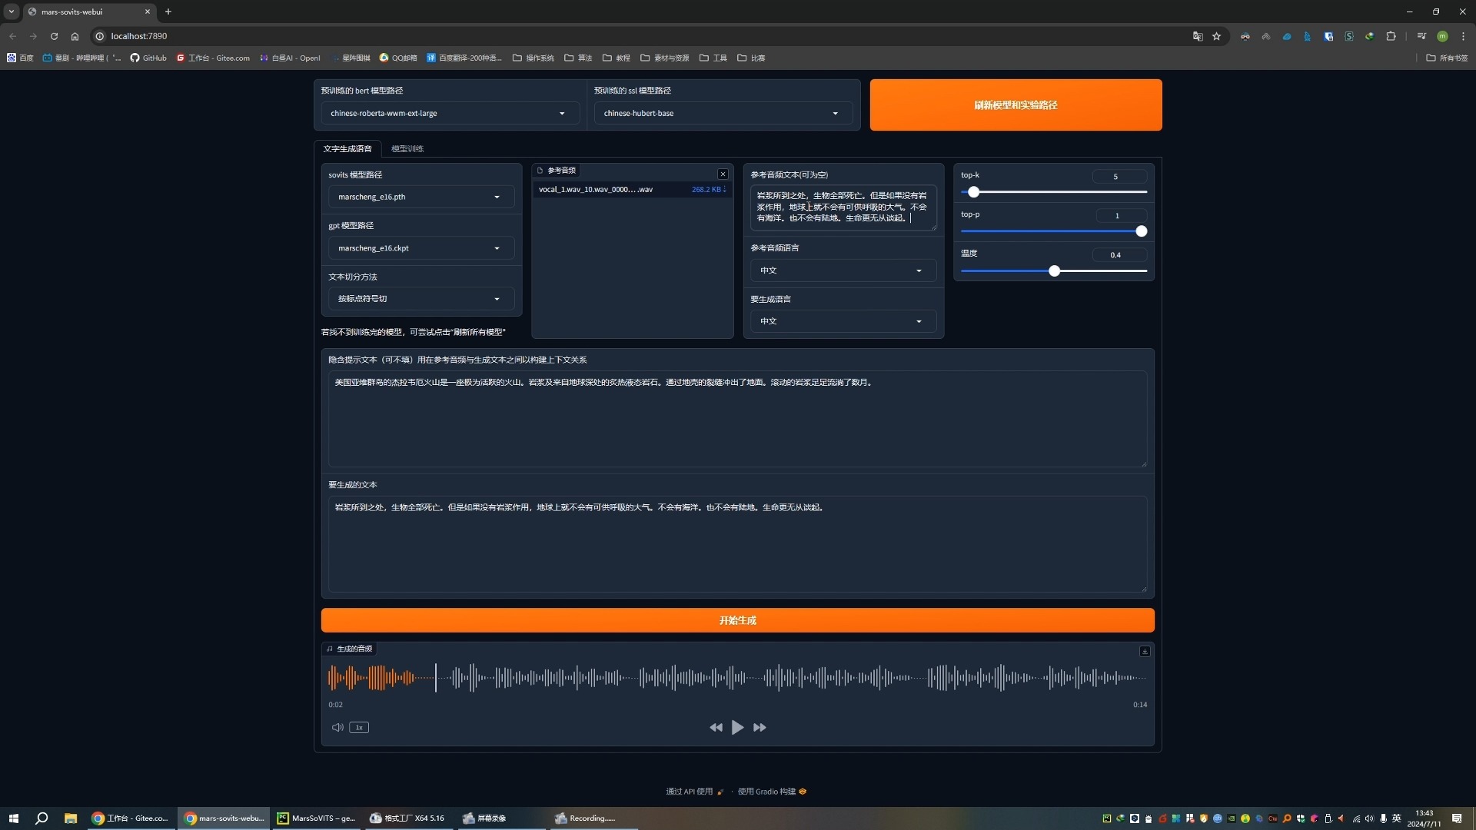Click the download icon in generated audio panel
1476x830 pixels.
[x=1145, y=651]
